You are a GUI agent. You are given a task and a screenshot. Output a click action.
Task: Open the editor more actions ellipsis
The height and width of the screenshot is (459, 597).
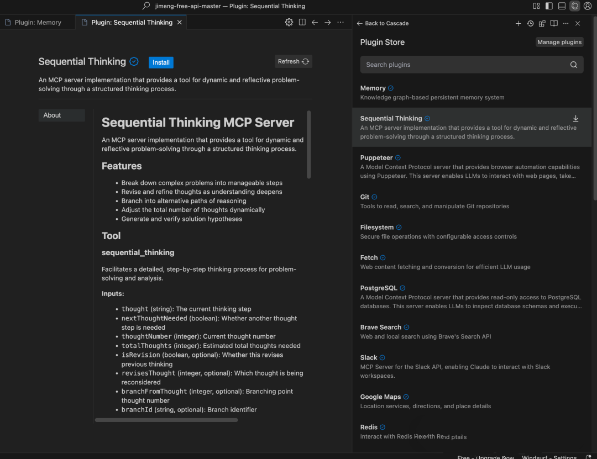[341, 23]
